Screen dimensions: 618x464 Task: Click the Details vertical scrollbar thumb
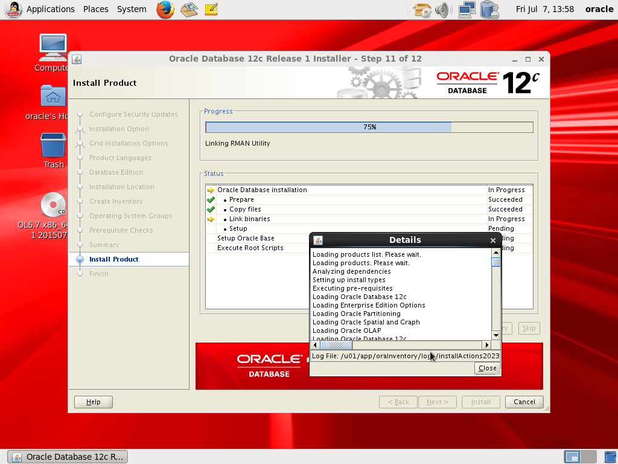pos(496,262)
